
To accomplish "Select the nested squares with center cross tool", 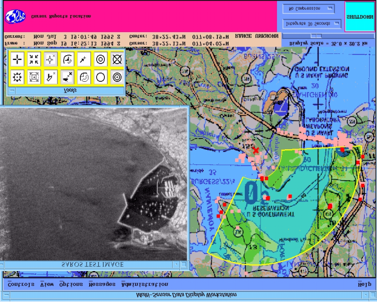I will (x=34, y=77).
